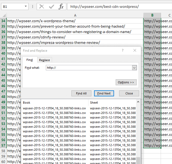Screen dimensions: 172x164
Task: Select row 60 header
Action: click(3, 162)
